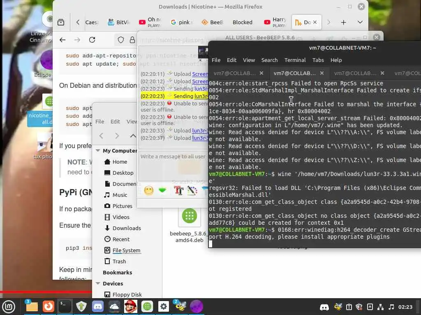Collapse My Computer section in file manager

(x=98, y=151)
